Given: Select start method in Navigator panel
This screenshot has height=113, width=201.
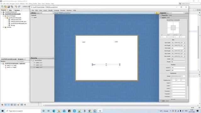Looking at the screenshot, I should [x=12, y=67].
